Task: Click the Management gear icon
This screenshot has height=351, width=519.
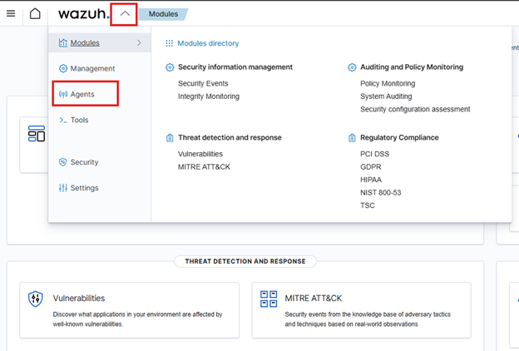Action: click(x=63, y=68)
